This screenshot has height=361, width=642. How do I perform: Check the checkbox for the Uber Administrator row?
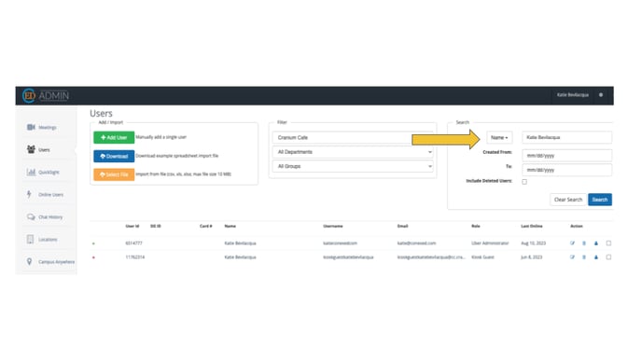(x=608, y=243)
